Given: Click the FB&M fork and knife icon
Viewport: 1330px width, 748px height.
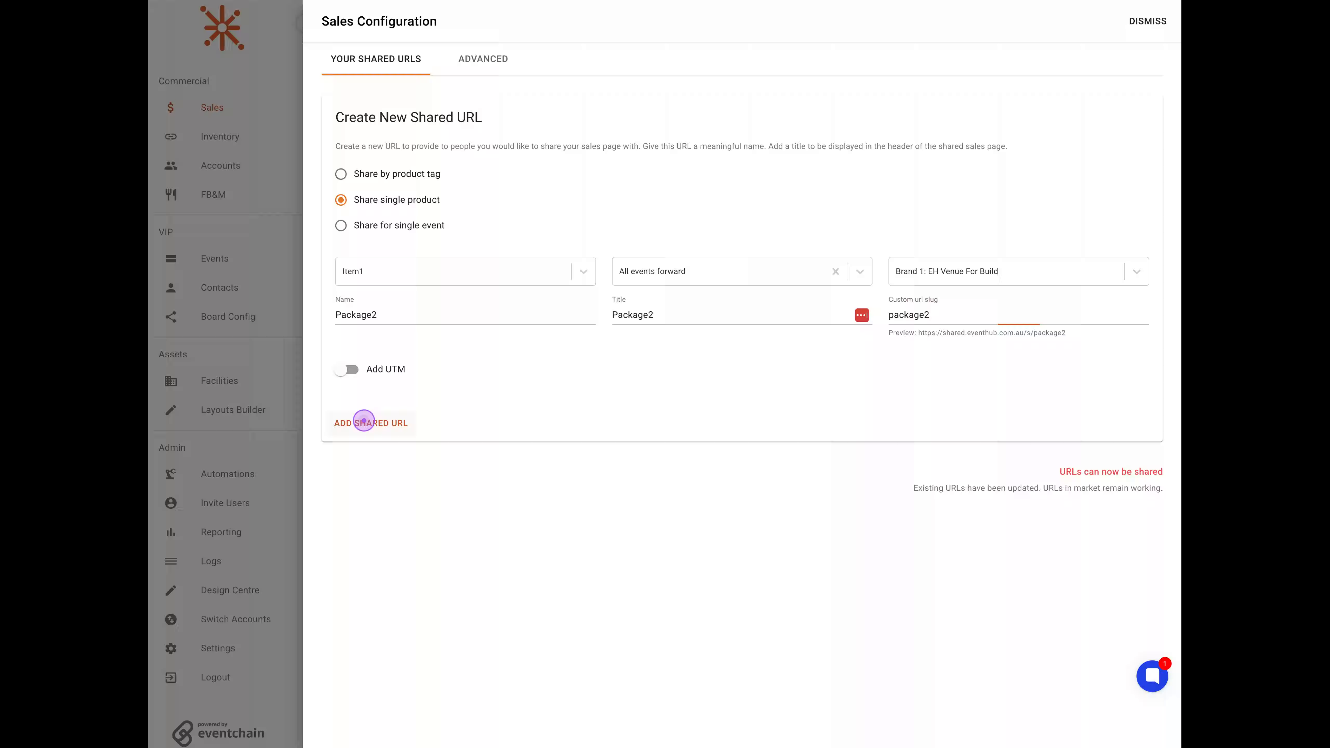Looking at the screenshot, I should tap(171, 195).
